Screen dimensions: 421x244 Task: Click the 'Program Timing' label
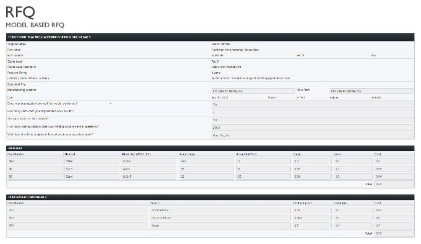pyautogui.click(x=17, y=72)
